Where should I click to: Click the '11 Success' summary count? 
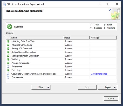tap(96, 28)
